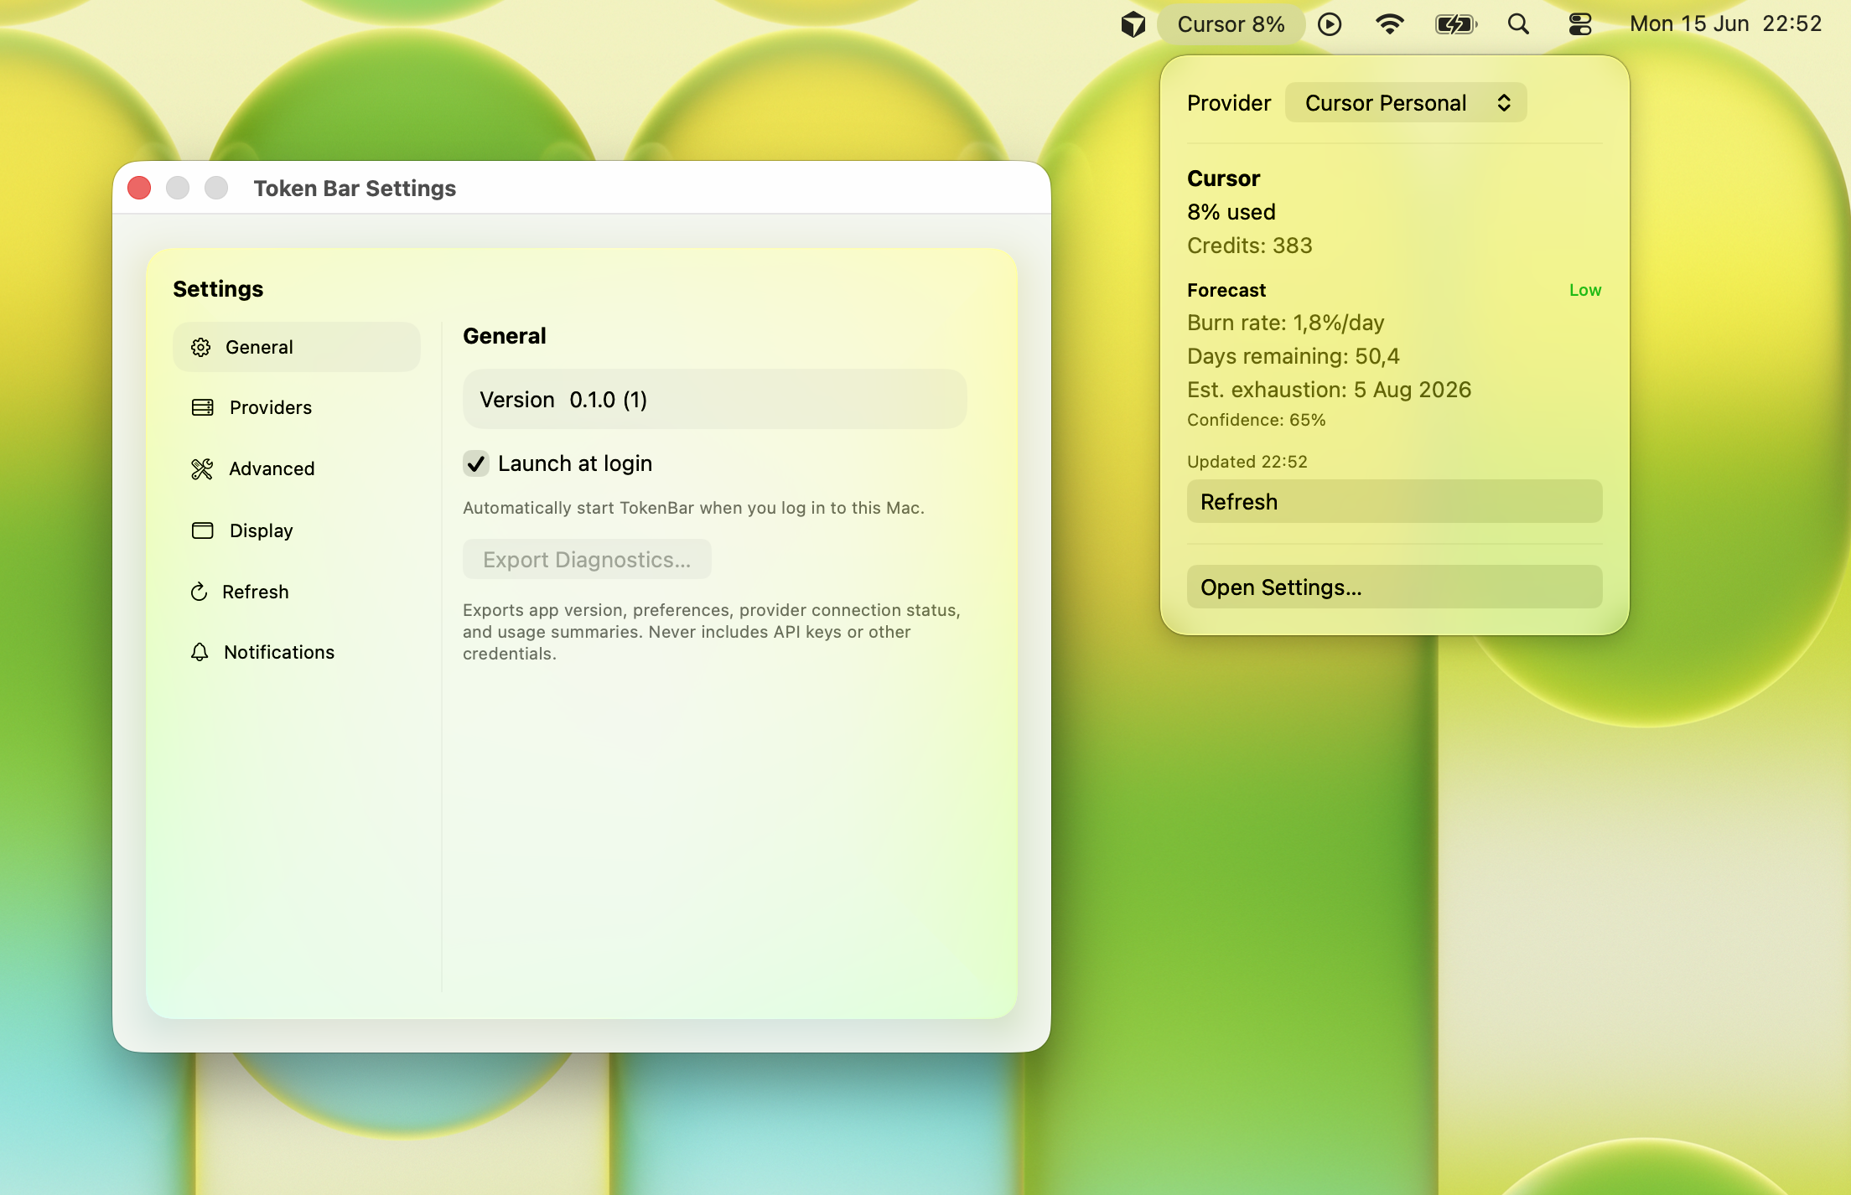Click the gear icon beside General
Viewport: 1851px width, 1195px height.
pos(200,347)
